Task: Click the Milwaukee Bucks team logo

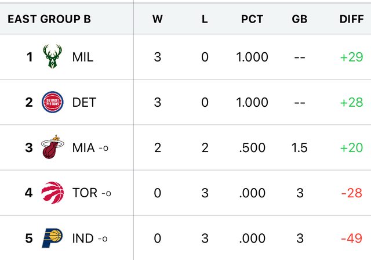Action: [x=53, y=57]
